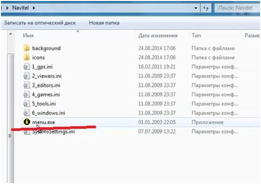Click the type cell of 1_gps.ini

pos(215,67)
